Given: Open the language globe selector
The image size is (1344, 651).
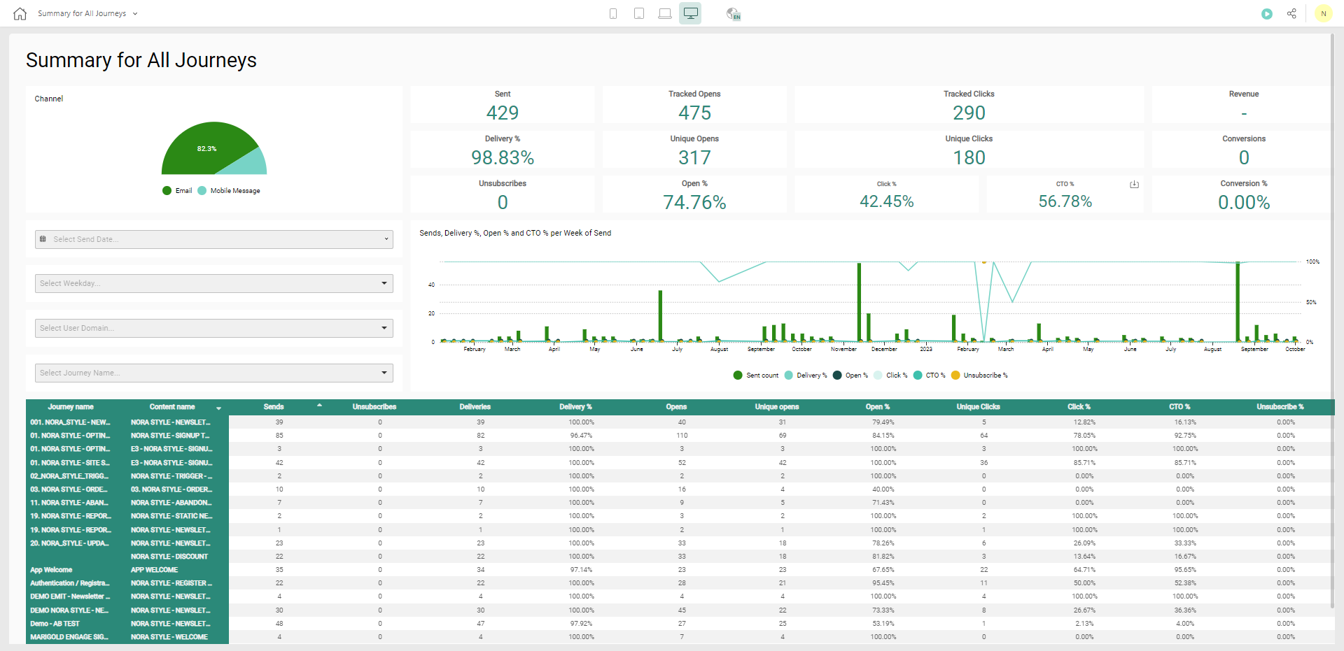Looking at the screenshot, I should (733, 14).
